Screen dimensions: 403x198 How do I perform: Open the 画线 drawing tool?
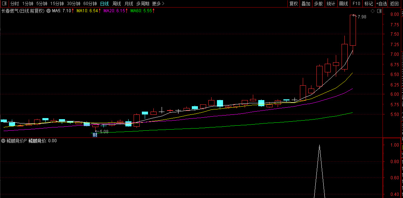343,4
